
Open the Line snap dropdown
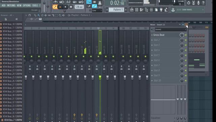click(97, 11)
